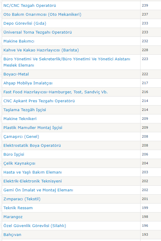The width and height of the screenshot is (161, 241).
Task: Select the Bahçıvan link
Action: pos(12,235)
